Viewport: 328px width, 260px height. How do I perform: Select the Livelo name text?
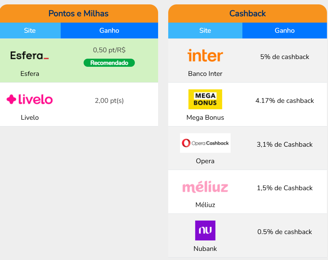[30, 117]
